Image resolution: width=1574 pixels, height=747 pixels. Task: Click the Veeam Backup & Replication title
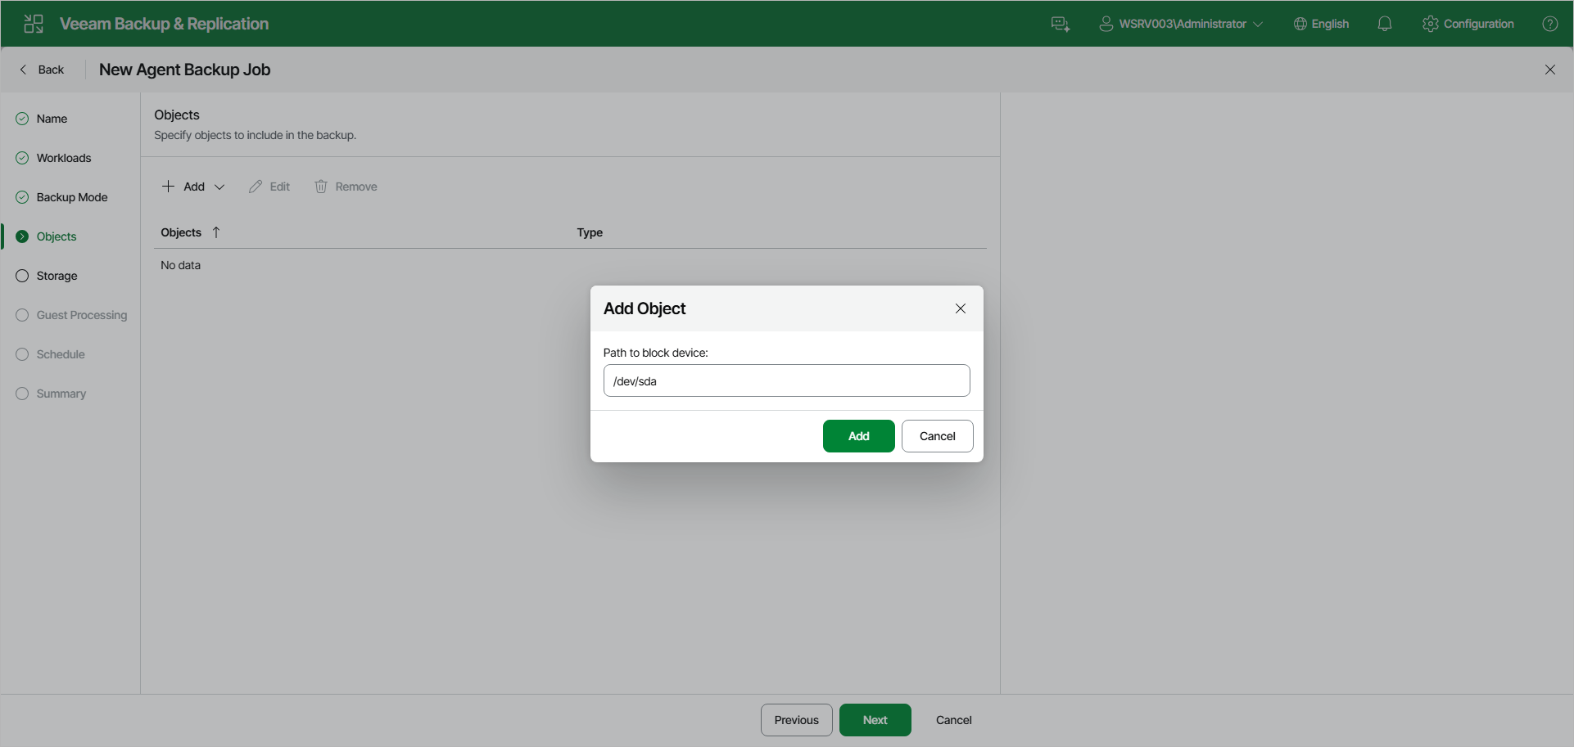pos(164,24)
